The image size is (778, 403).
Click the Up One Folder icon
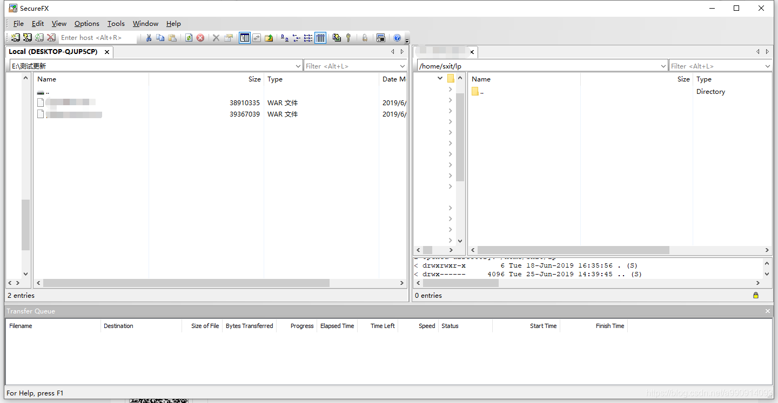click(x=269, y=38)
